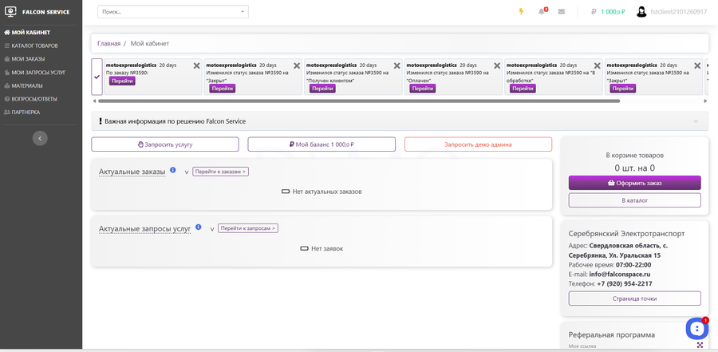The height and width of the screenshot is (352, 718).
Task: Click info icon beside Актуальные запросы услуг
Action: coord(199,227)
